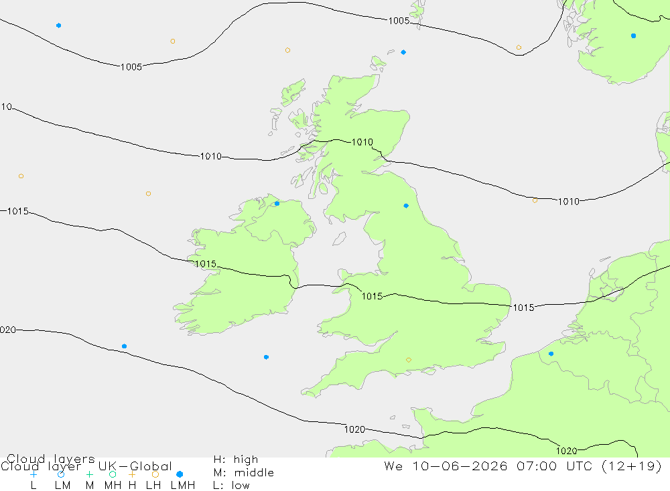
Task: Select the orange circle marker over southern England
Action: 409,360
